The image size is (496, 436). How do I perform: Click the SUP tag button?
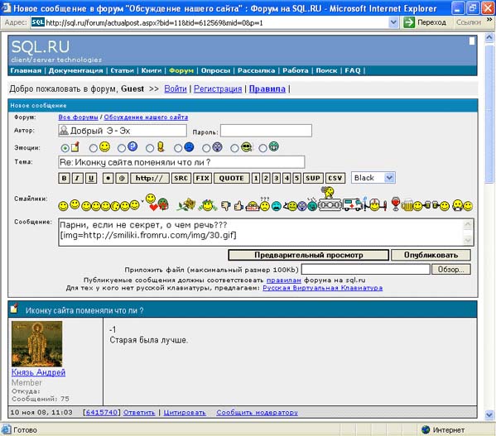[x=313, y=178]
